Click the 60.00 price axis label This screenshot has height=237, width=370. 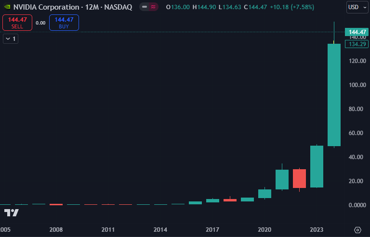click(356, 133)
